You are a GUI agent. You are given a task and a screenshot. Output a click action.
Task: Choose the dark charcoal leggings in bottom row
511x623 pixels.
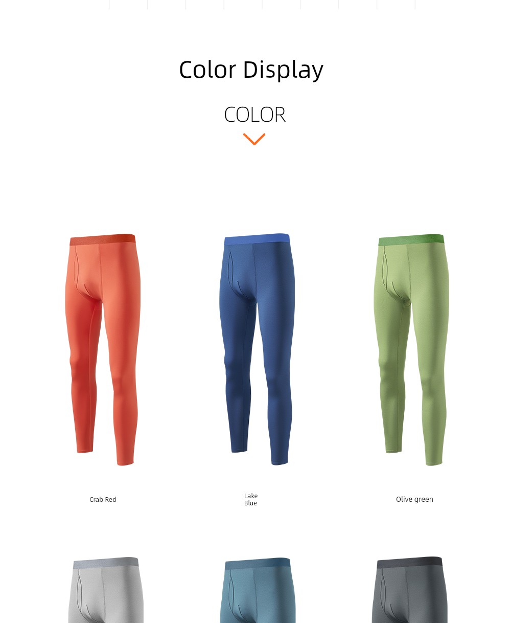click(x=410, y=590)
